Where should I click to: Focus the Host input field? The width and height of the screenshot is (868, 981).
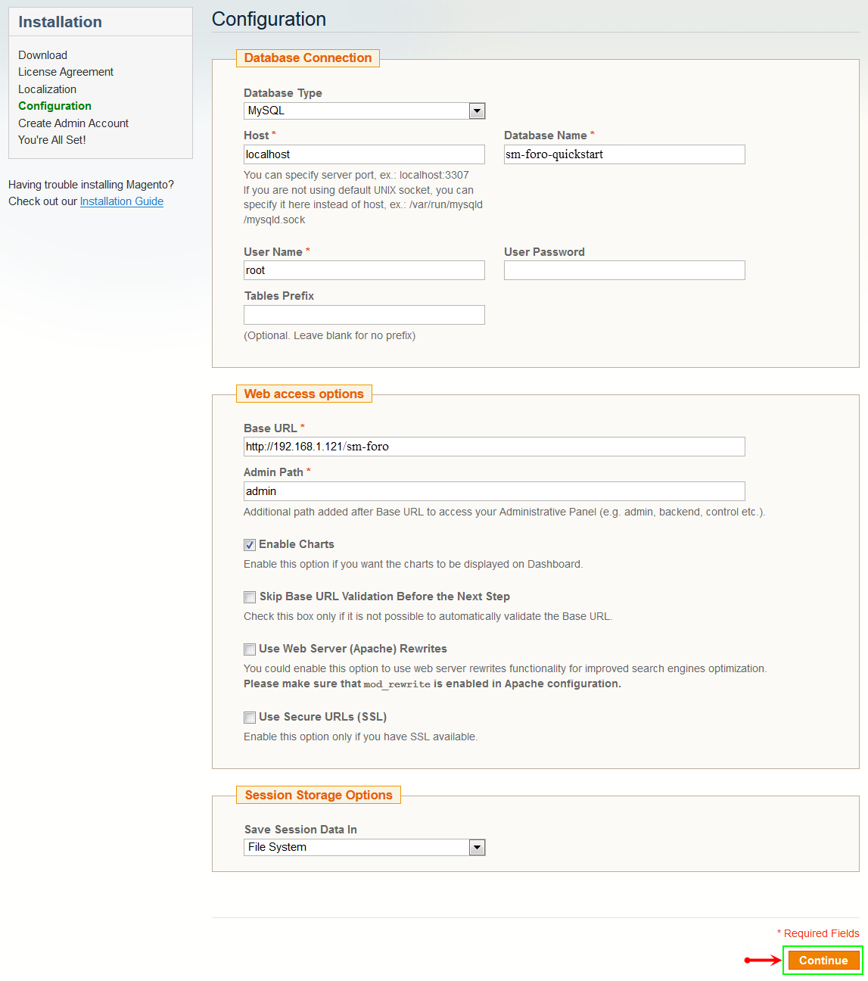pos(364,154)
